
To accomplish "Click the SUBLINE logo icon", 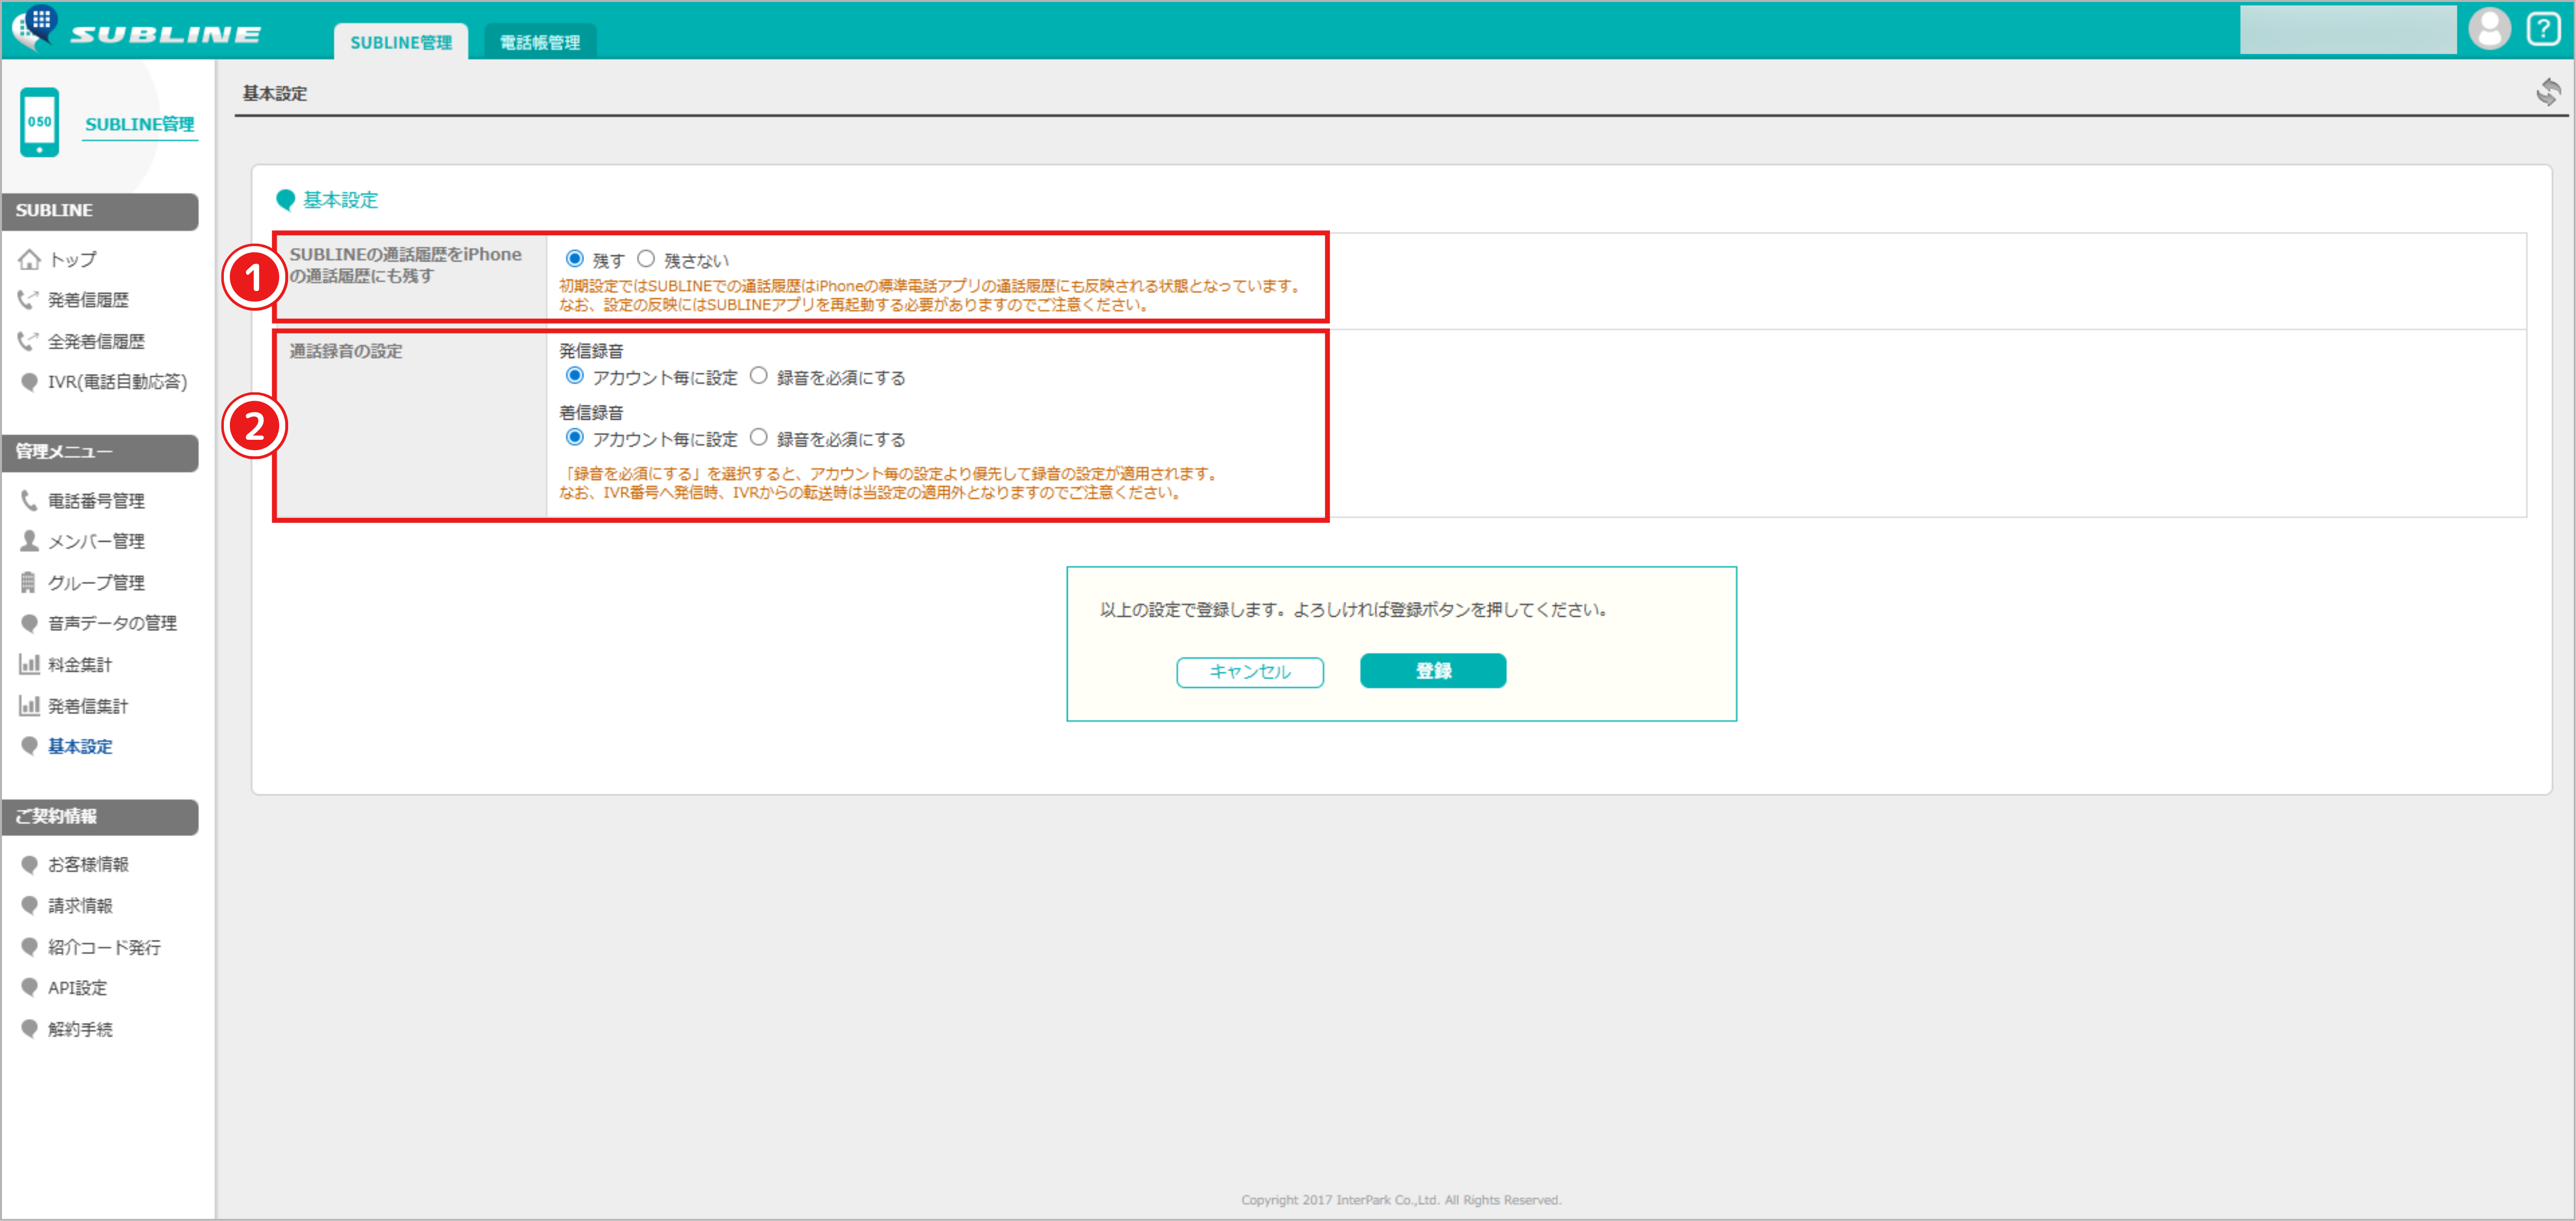I will click(36, 26).
